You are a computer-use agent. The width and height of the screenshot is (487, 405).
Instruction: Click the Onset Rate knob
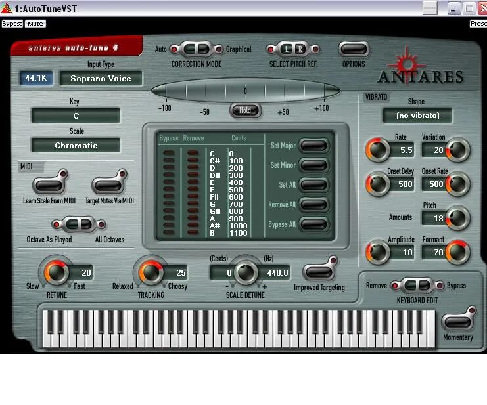click(458, 184)
